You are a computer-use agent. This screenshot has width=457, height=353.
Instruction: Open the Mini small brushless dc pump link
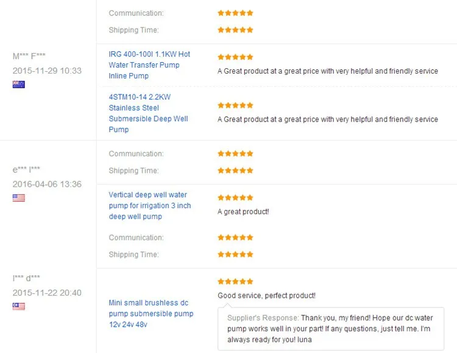pyautogui.click(x=151, y=313)
